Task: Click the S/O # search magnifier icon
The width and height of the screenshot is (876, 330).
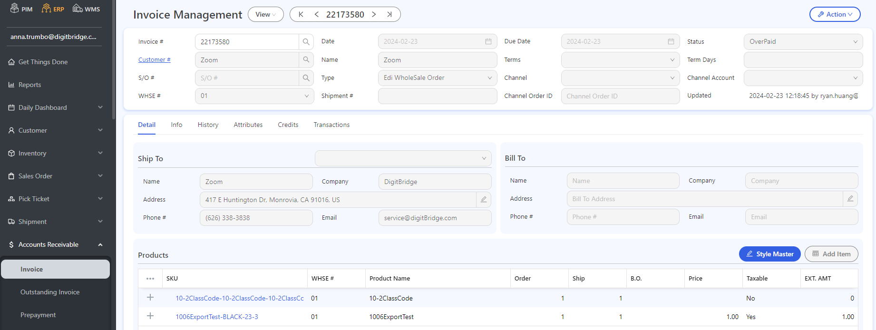Action: [x=306, y=78]
